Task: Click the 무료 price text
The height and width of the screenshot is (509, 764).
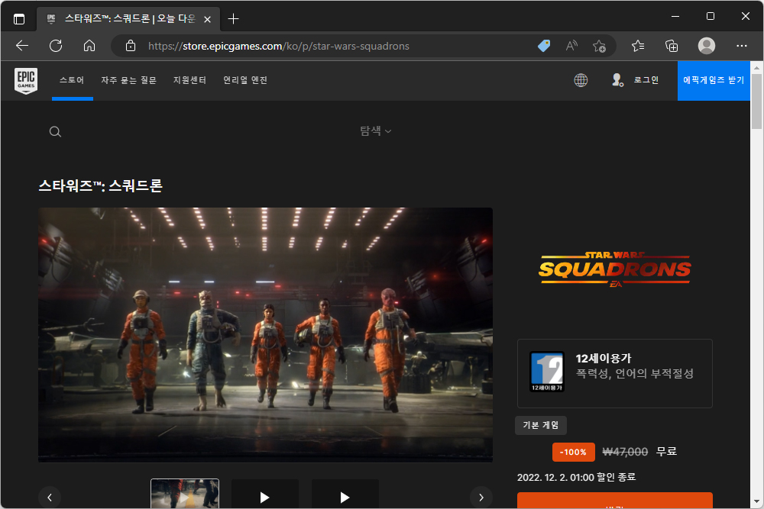Action: point(666,452)
